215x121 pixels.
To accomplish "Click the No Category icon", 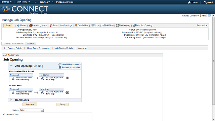I will coord(117,26).
